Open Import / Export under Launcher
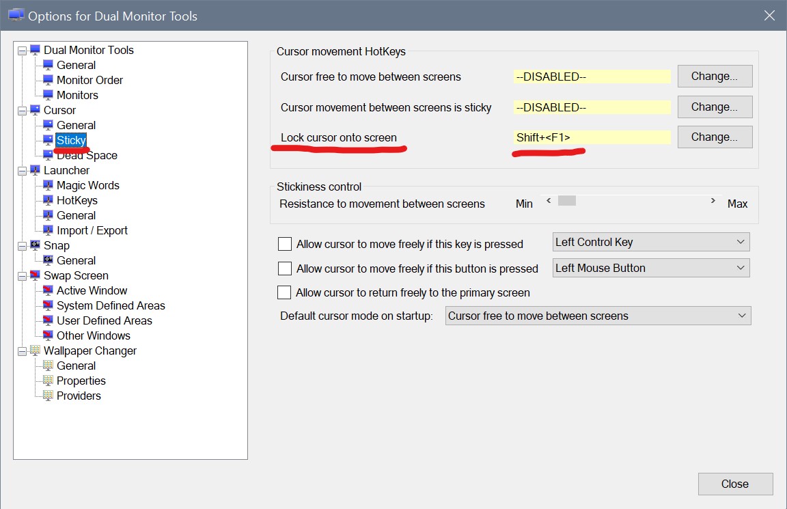Screen dimensions: 787x509 [x=92, y=230]
